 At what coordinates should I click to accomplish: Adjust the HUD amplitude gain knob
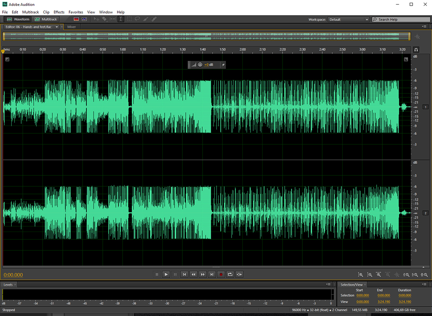click(x=200, y=65)
